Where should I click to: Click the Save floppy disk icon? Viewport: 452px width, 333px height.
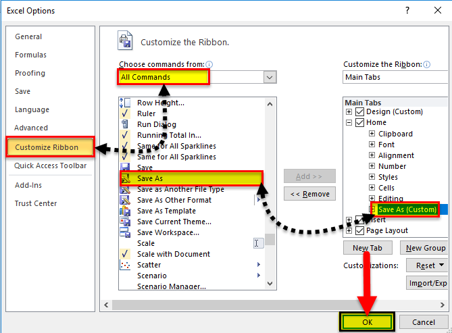[x=125, y=168]
